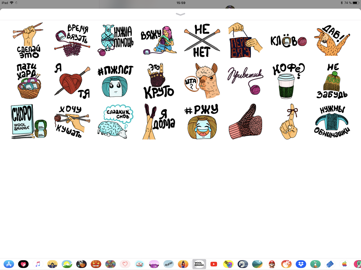The image size is (361, 270).
Task: Pick the hands holding knitted swatch sticker
Action: click(245, 40)
